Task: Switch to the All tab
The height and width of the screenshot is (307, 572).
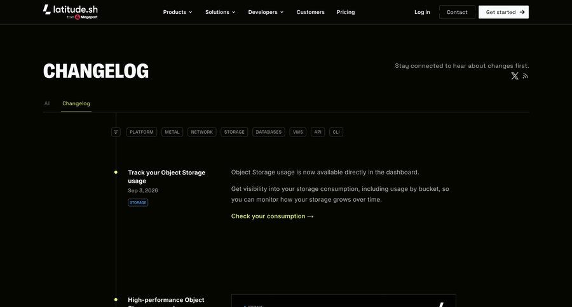Action: click(48, 103)
